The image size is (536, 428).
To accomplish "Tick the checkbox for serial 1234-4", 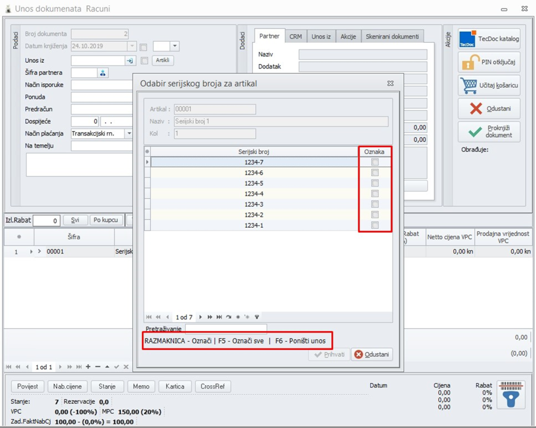I will click(x=375, y=194).
